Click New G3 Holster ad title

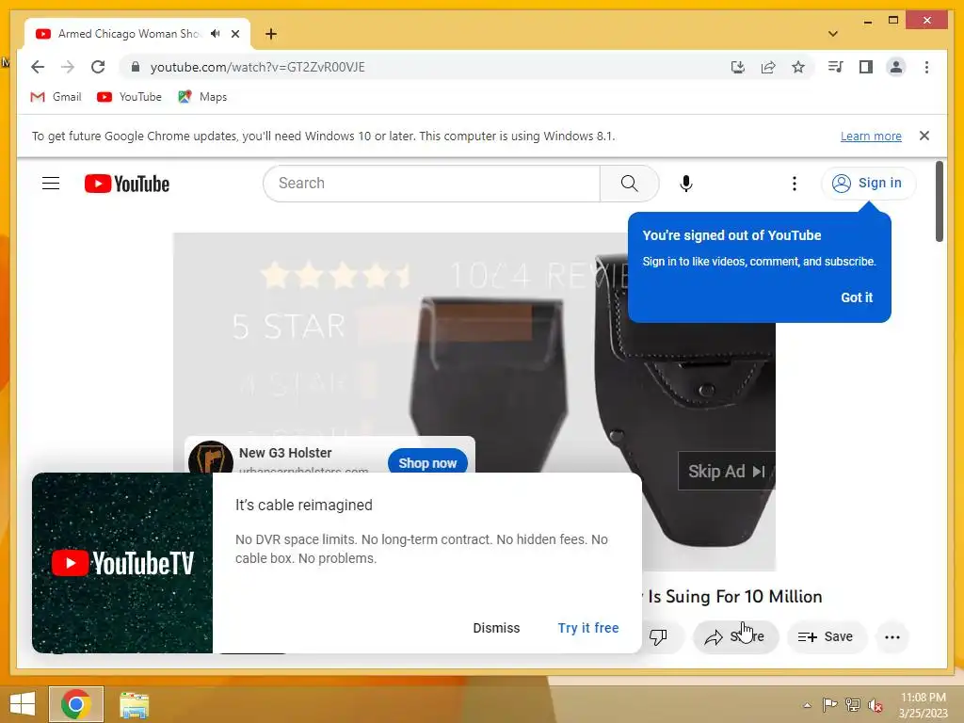(x=285, y=453)
